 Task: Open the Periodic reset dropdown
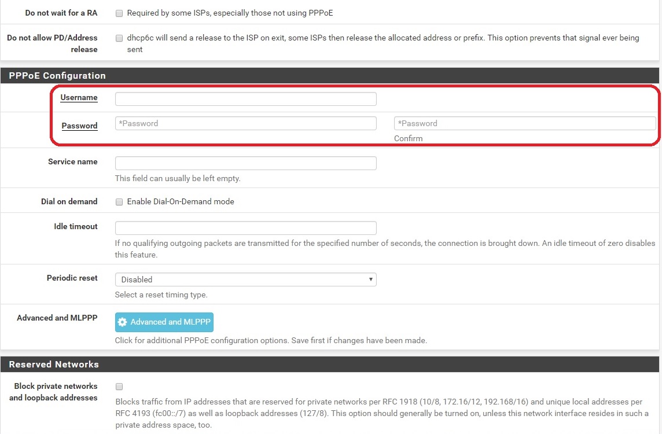point(245,279)
